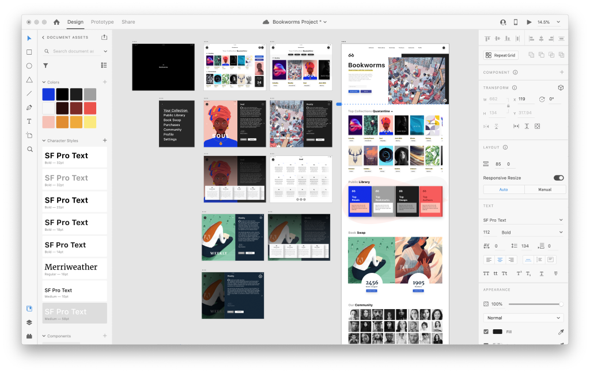Open the SF Pro Text font dropdown
Viewport: 590px width, 373px height.
coord(523,220)
